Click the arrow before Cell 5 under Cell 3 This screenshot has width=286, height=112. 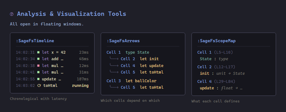[114, 87]
